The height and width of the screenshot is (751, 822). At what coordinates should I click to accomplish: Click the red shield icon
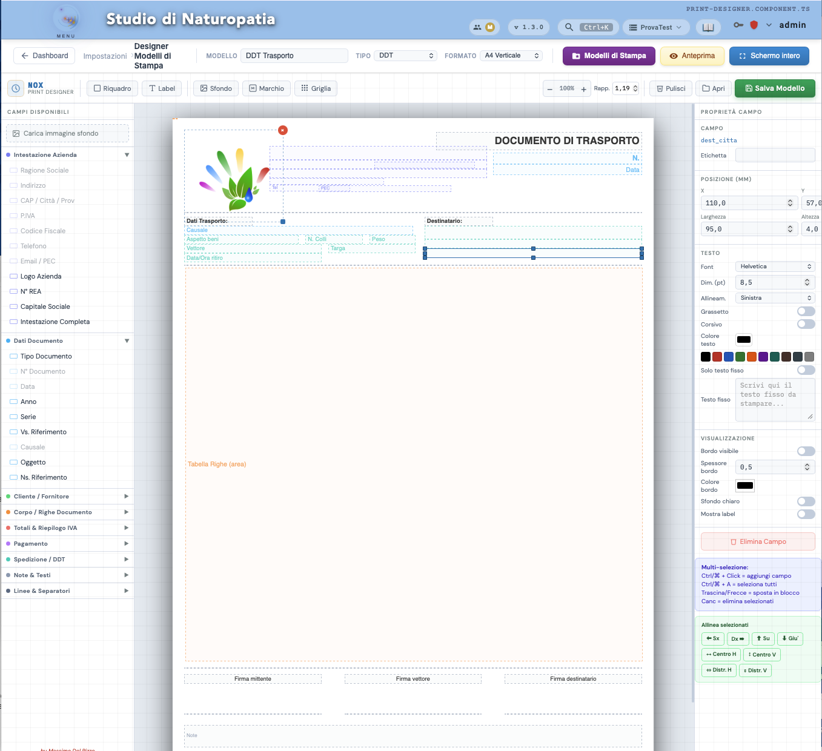point(754,25)
